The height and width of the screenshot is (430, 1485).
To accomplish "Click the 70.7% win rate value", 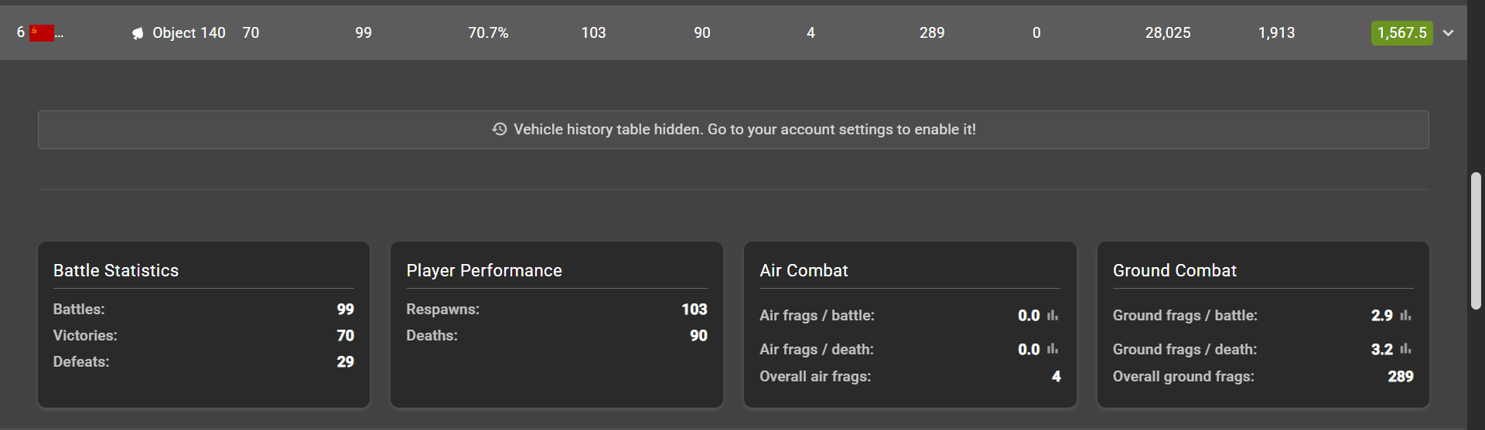I will click(x=488, y=32).
